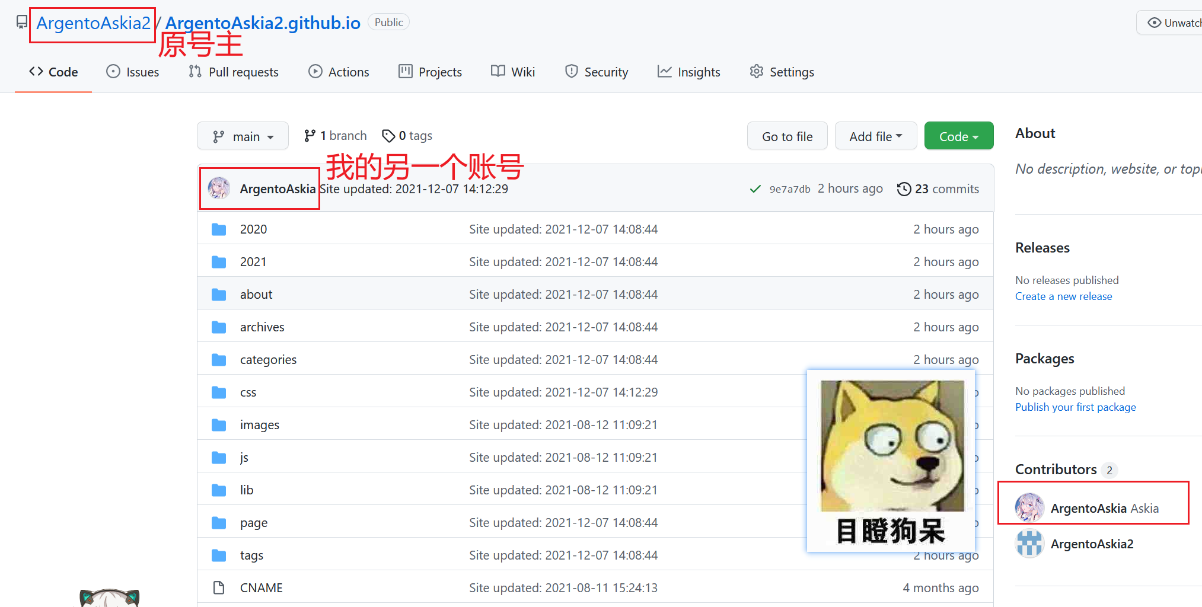Open commit hash 9e7a7db
Viewport: 1202px width, 607px height.
(x=790, y=189)
